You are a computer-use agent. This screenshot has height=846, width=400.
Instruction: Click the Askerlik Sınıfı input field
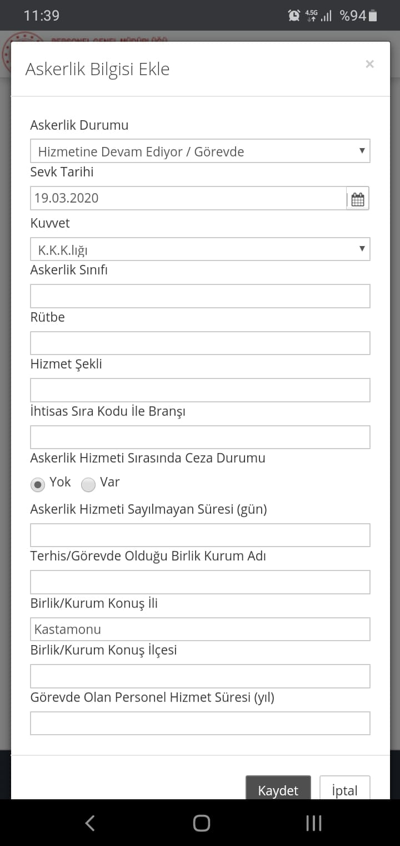tap(200, 296)
